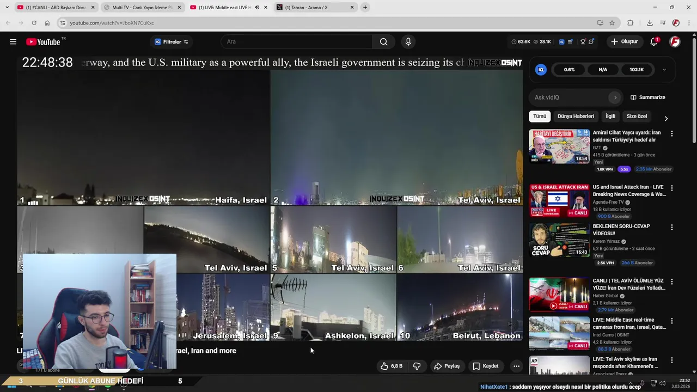Open options for Middle East real-time cameras video
This screenshot has height=392, width=697.
pyautogui.click(x=671, y=321)
